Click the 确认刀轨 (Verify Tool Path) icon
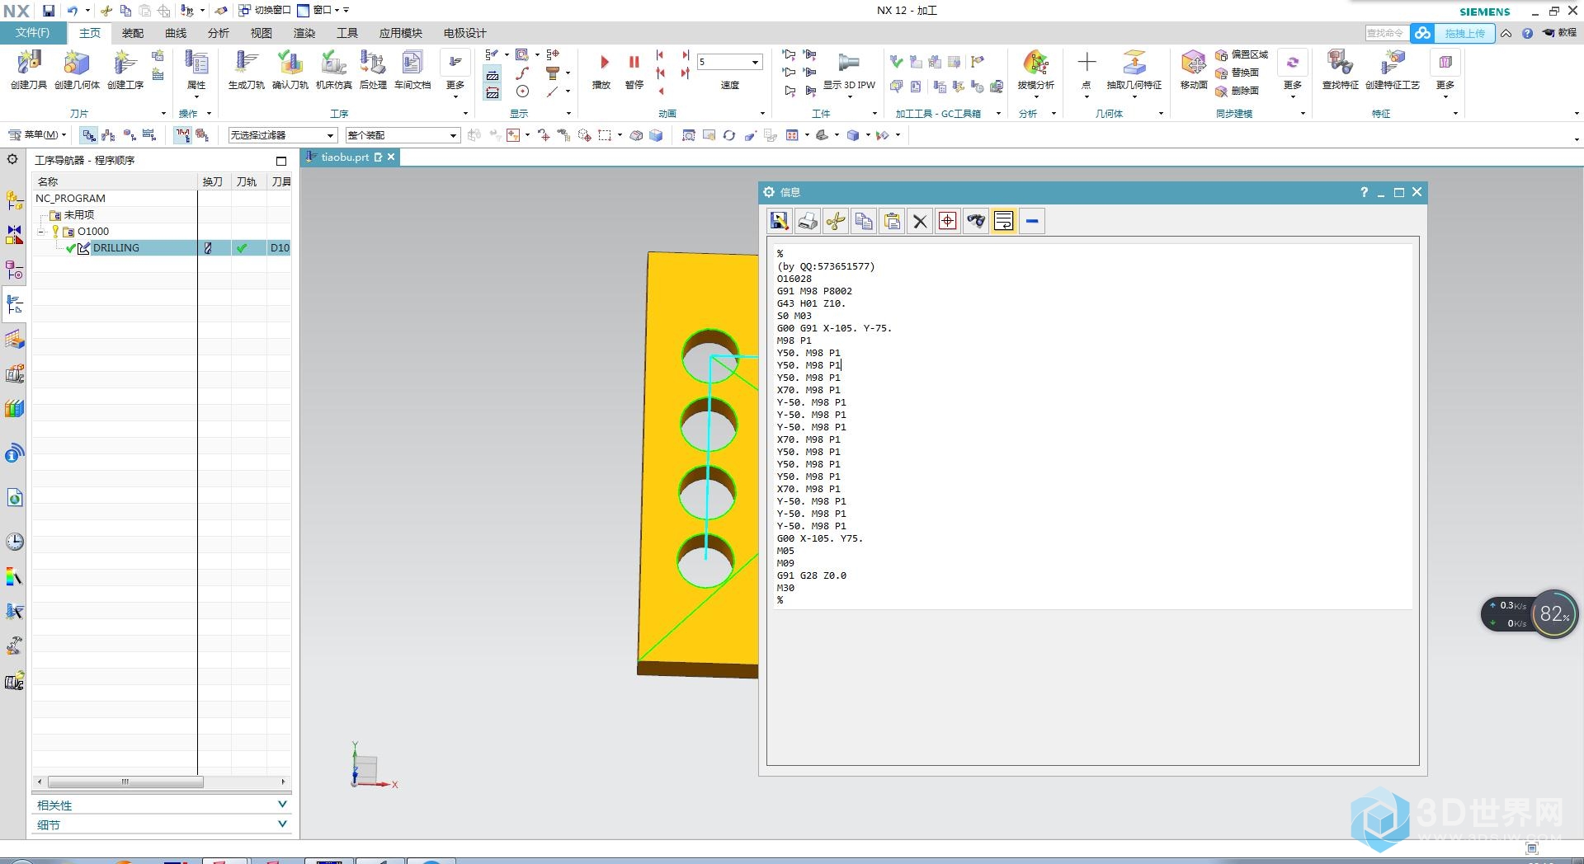The width and height of the screenshot is (1584, 864). (x=290, y=64)
